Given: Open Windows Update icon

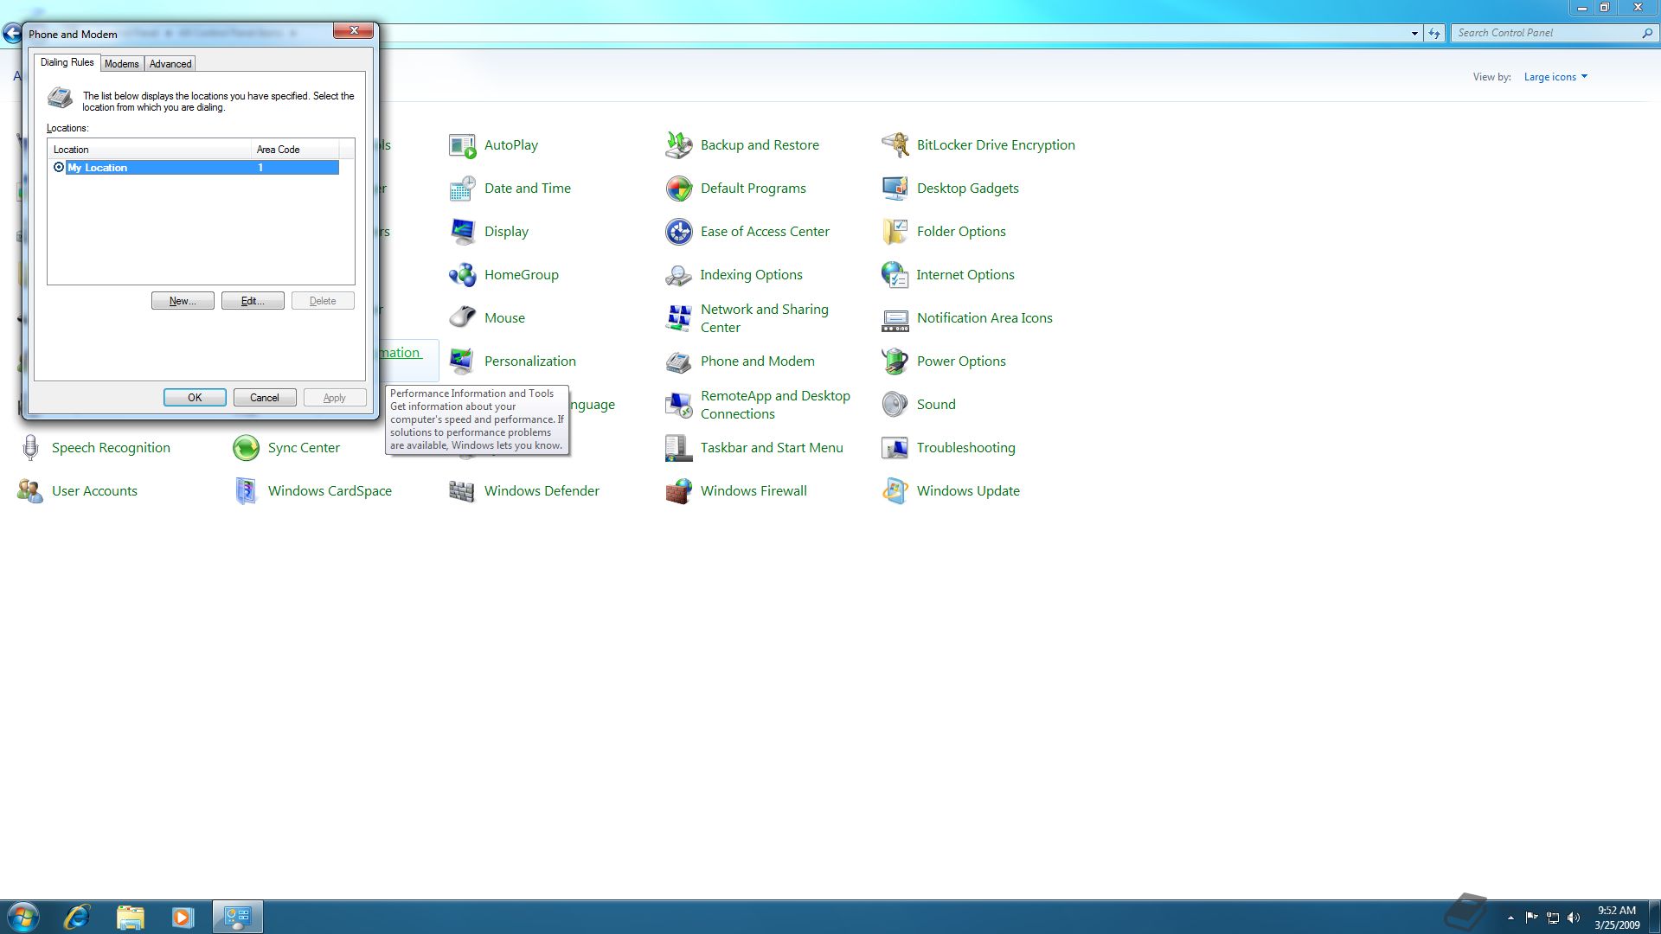Looking at the screenshot, I should click(895, 491).
